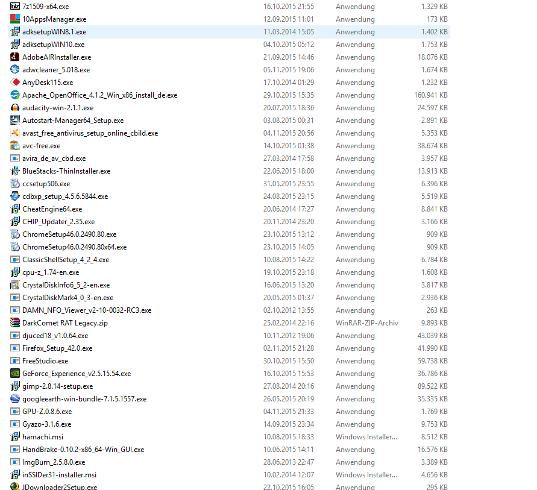The height and width of the screenshot is (490, 537).
Task: Click the CrystalDiskInfo6_5_2-en.exe icon
Action: [x=14, y=285]
